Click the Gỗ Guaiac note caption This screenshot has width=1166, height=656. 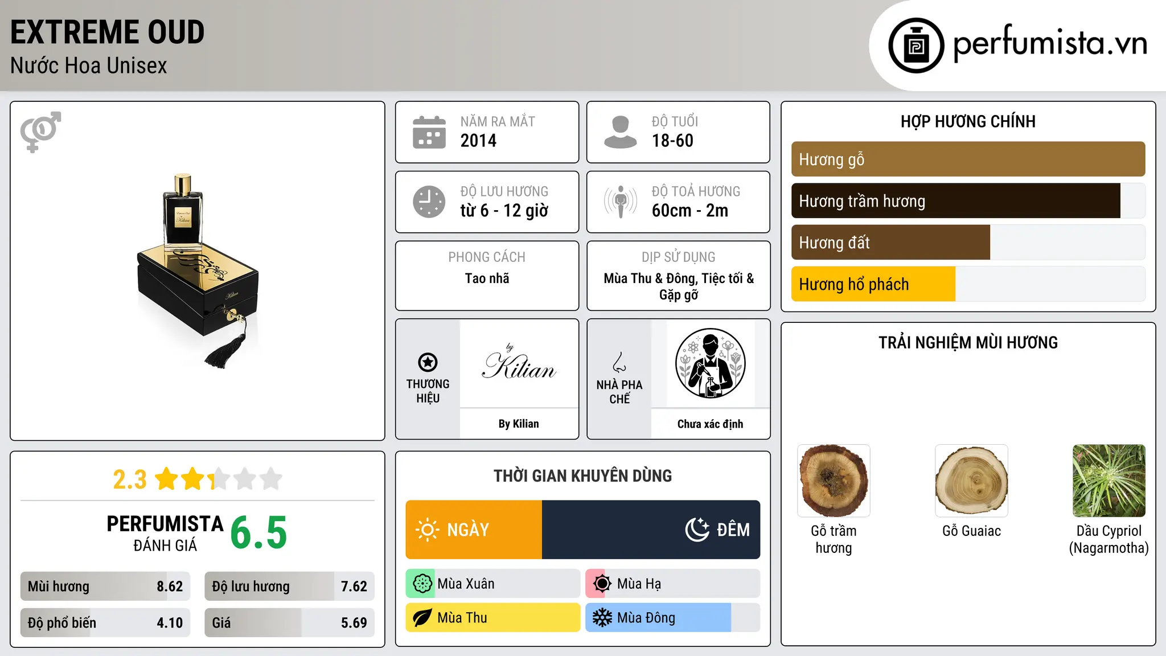click(x=971, y=531)
